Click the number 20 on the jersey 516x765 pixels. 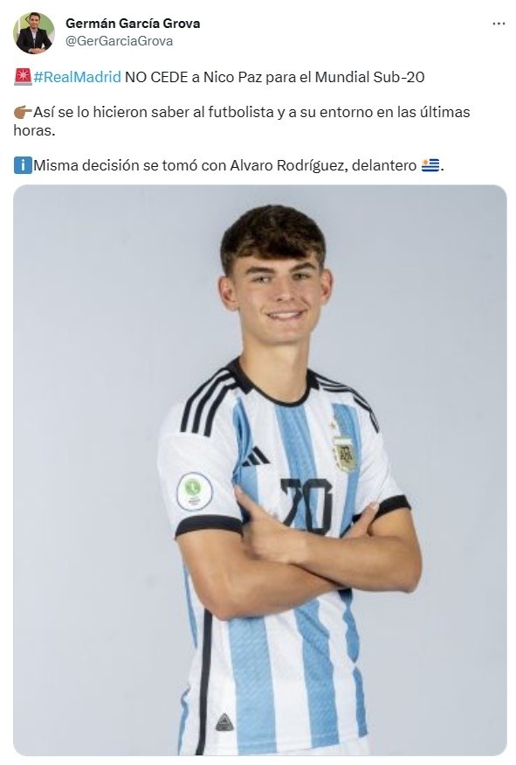pyautogui.click(x=307, y=505)
